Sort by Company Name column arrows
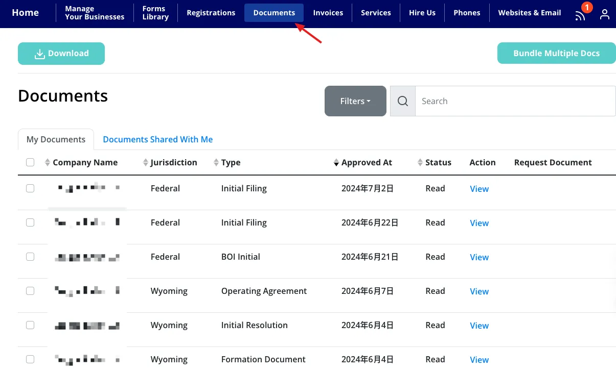This screenshot has width=616, height=373. coord(48,163)
